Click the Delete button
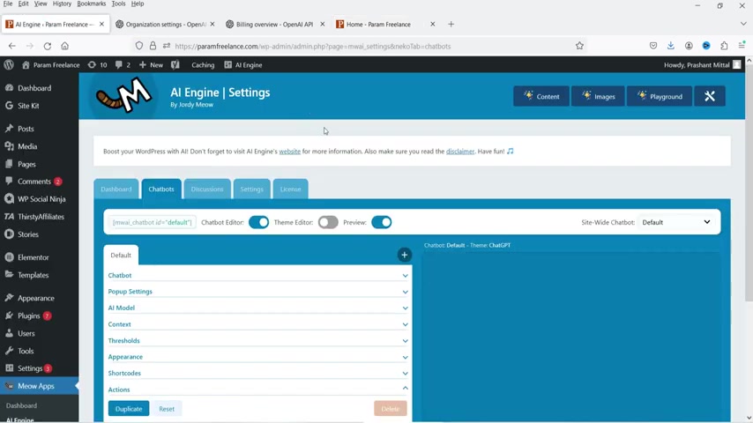Viewport: 753px width, 423px height. pyautogui.click(x=391, y=409)
